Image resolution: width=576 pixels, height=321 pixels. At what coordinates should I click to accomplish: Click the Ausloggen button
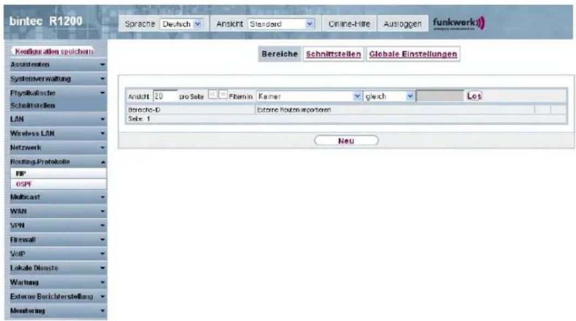click(x=402, y=24)
